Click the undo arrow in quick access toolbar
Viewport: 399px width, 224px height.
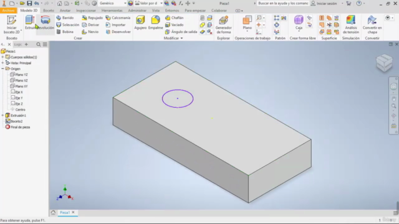coord(36,3)
